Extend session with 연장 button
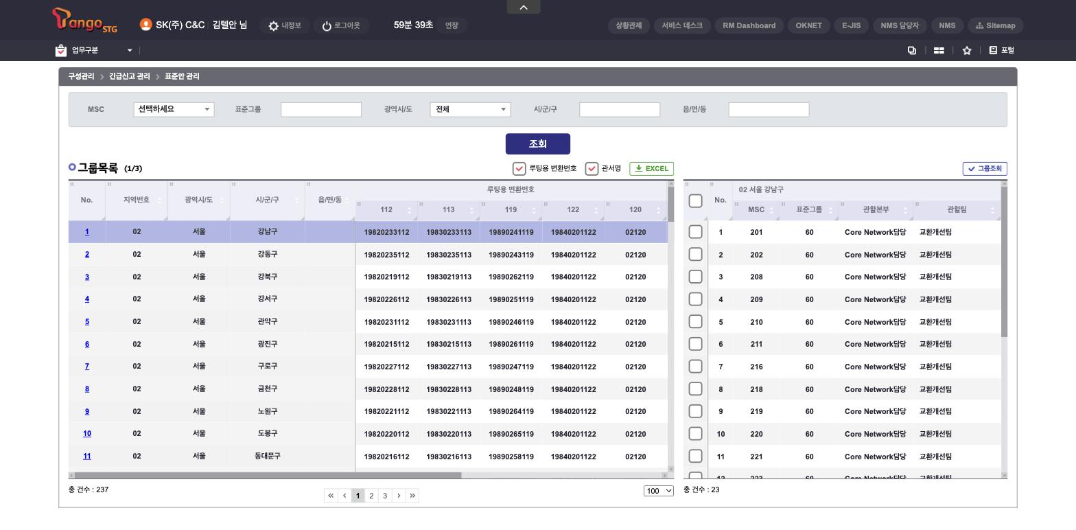Image resolution: width=1076 pixels, height=530 pixels. 452,25
